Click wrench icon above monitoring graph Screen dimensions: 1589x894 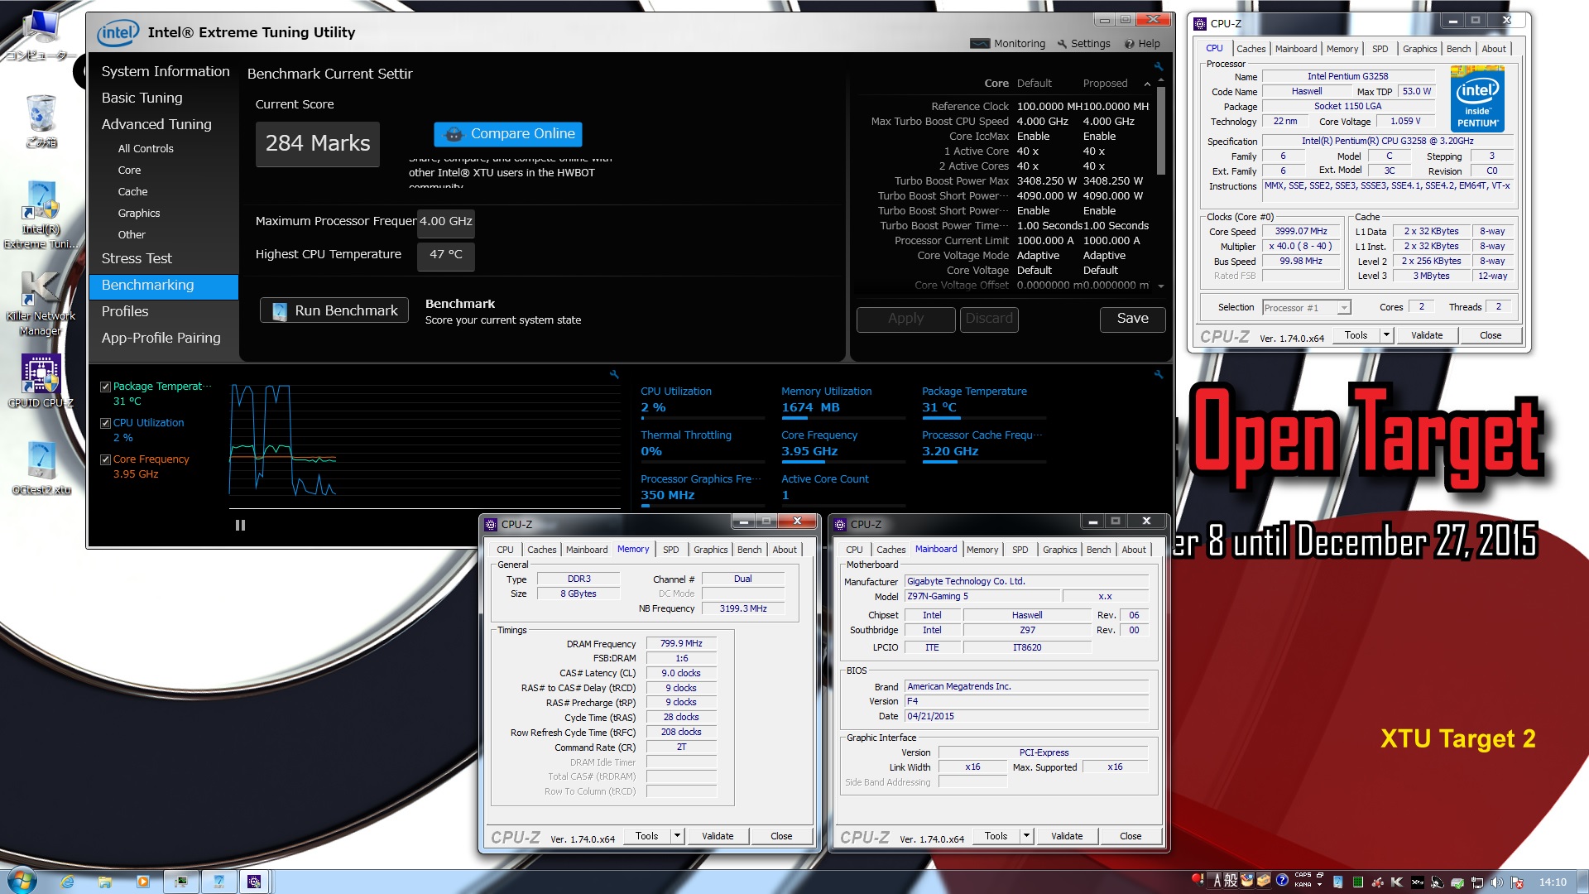[614, 374]
